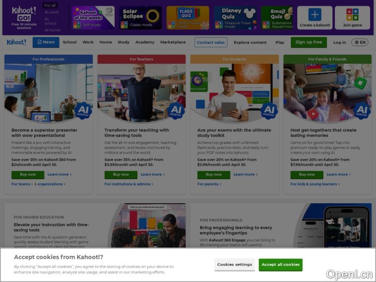
Task: Click the AI assisted badge on For Professionals card
Action: 83,110
